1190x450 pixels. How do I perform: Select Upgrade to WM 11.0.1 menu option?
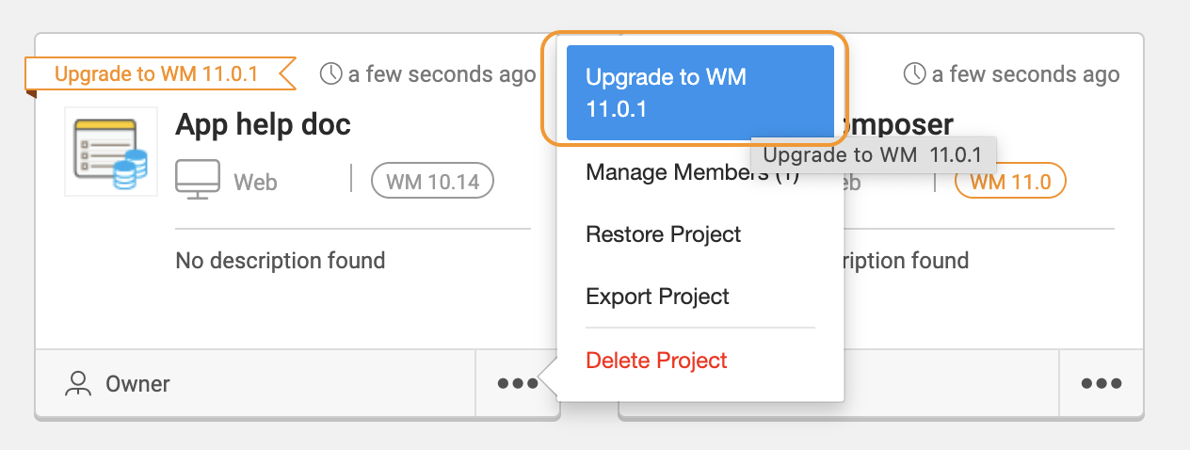coord(700,92)
